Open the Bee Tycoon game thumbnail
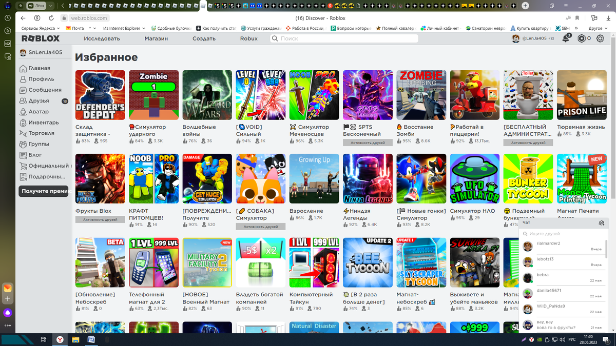This screenshot has height=346, width=616. [368, 262]
